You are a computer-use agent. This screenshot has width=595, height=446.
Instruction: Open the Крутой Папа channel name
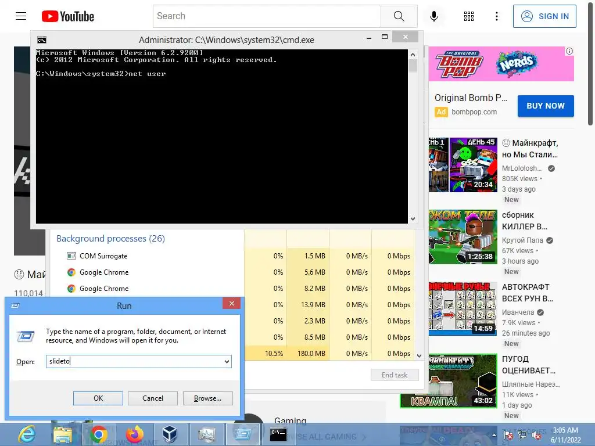[522, 240]
